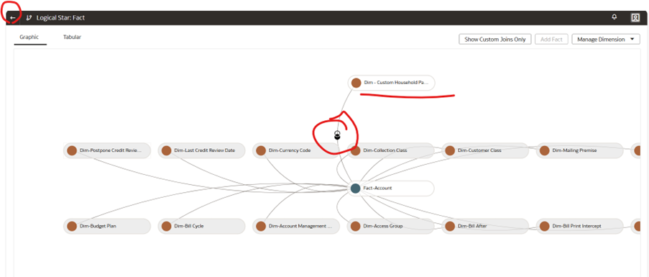Select the Dim-Access Group node

point(391,227)
